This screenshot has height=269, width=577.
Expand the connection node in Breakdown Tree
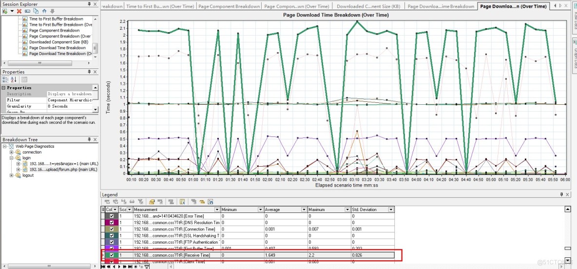[x=12, y=152]
